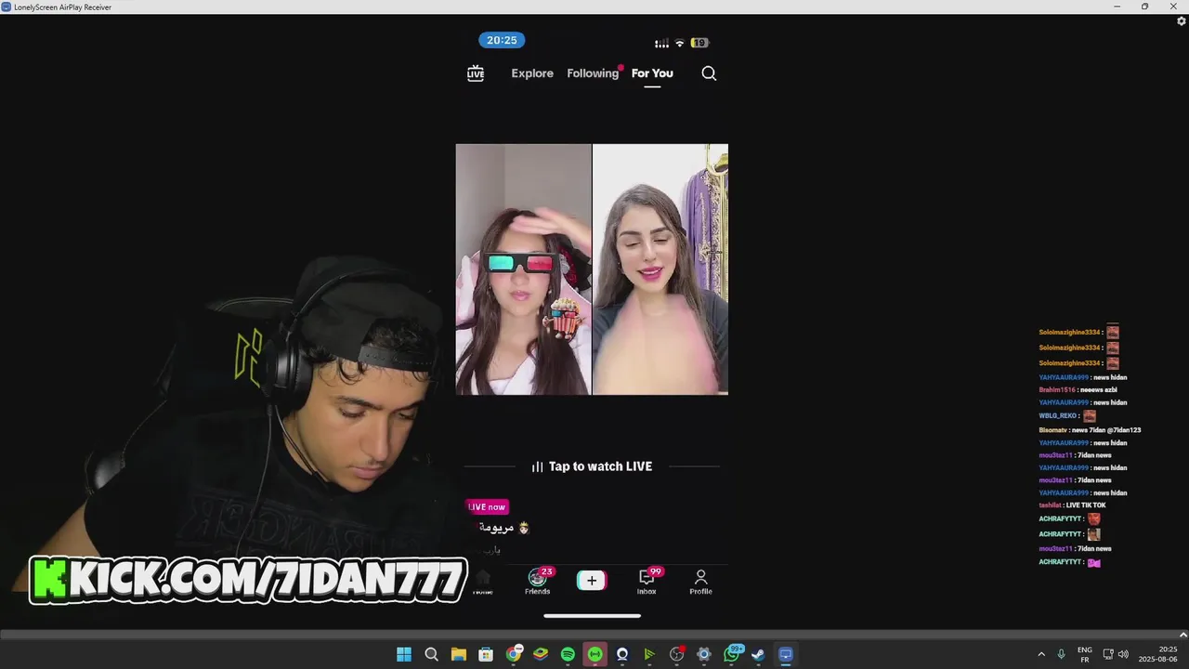Open TikTok Profile tab
The height and width of the screenshot is (669, 1189).
[x=700, y=582]
